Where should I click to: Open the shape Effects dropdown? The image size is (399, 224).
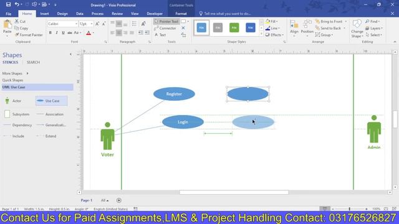point(274,35)
